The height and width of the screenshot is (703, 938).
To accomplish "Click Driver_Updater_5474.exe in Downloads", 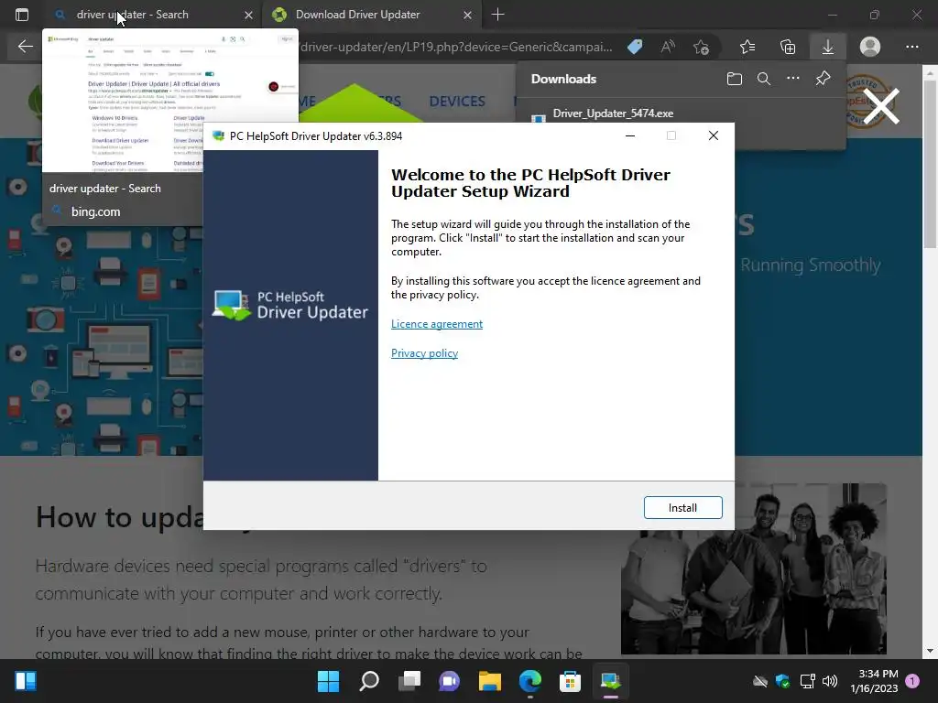I will pos(613,113).
